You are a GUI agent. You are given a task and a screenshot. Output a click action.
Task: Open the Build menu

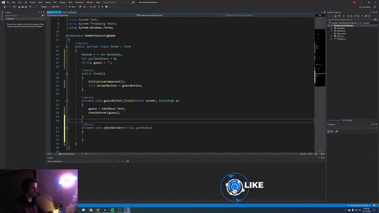[40, 2]
